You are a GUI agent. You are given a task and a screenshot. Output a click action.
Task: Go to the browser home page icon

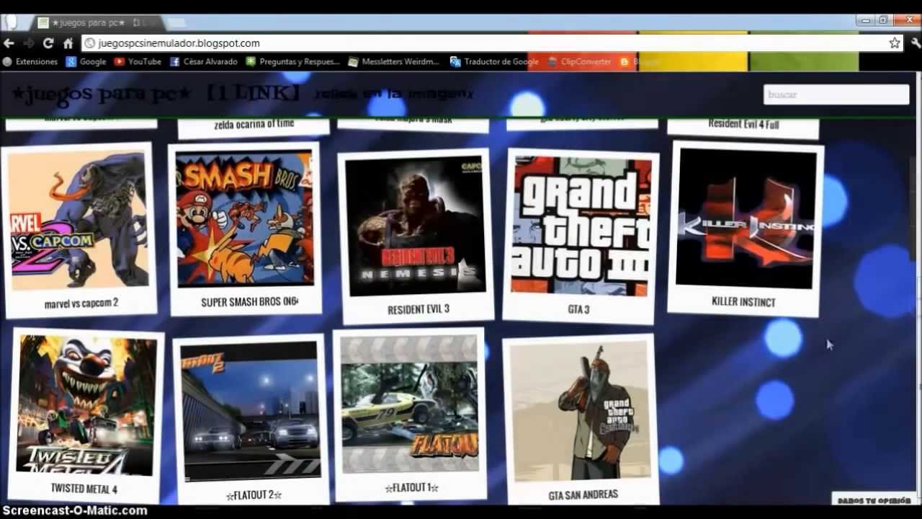pyautogui.click(x=68, y=43)
